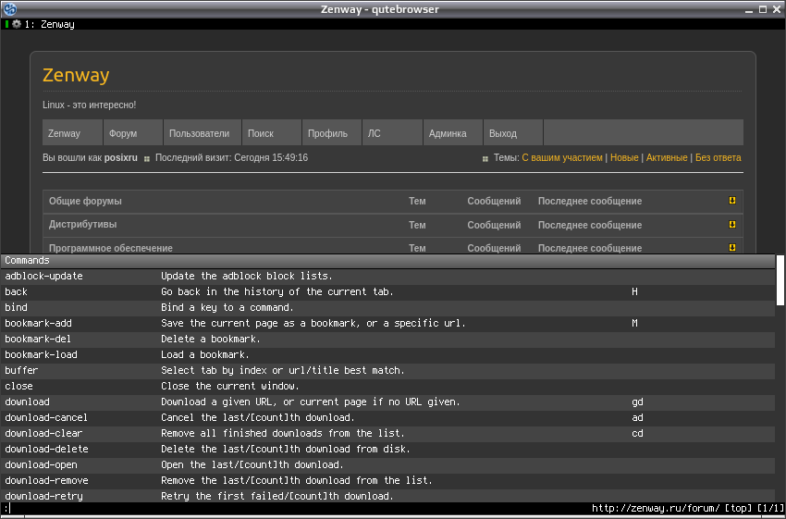Viewport: 786px width, 519px height.
Task: Minimize the qutebrowser window
Action: [x=749, y=9]
